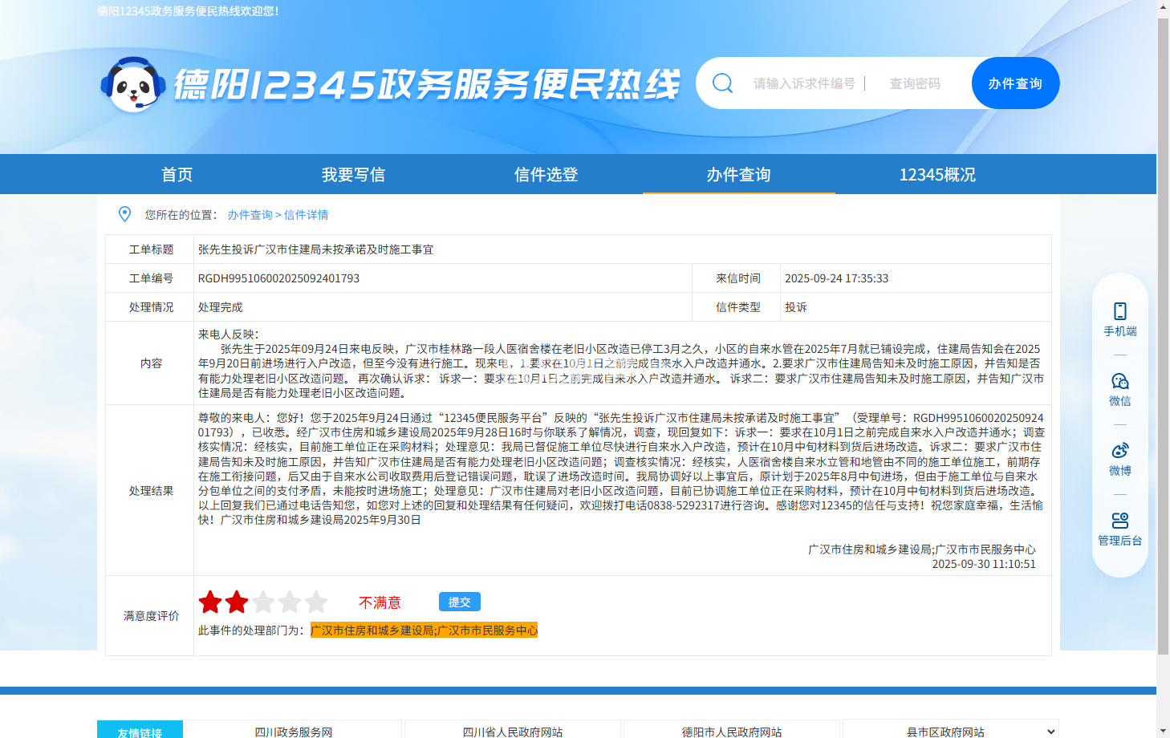Select the fourth rating star
The height and width of the screenshot is (738, 1170).
click(290, 602)
